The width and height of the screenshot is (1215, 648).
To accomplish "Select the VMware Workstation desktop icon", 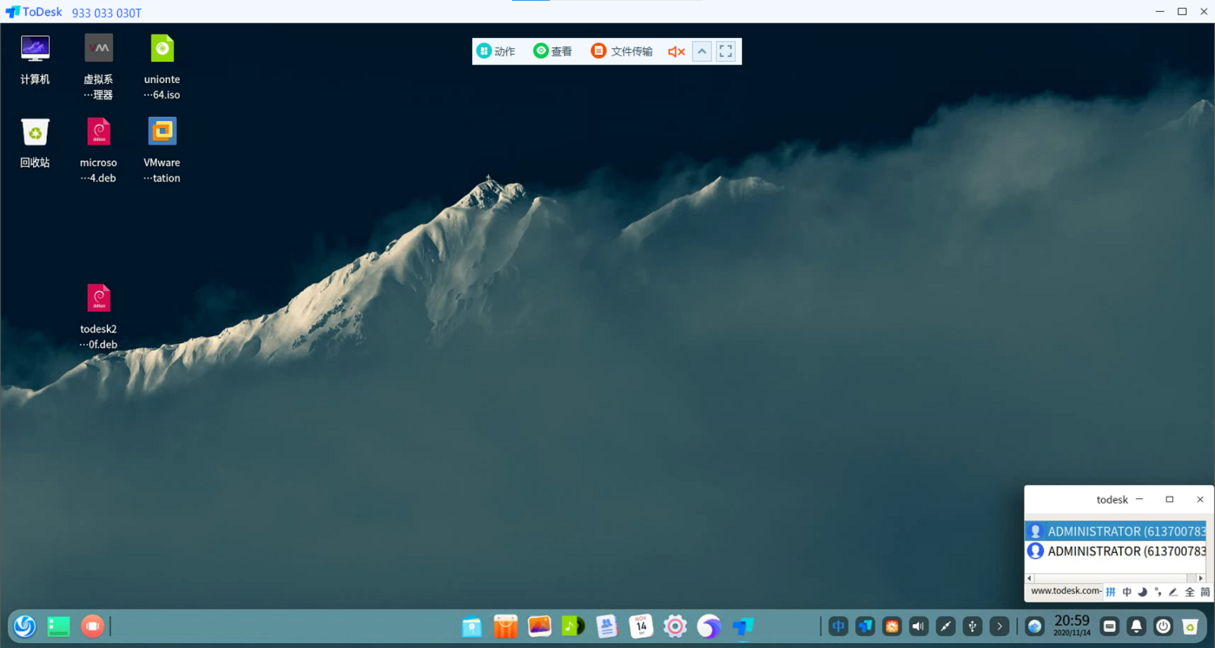I will [x=162, y=151].
